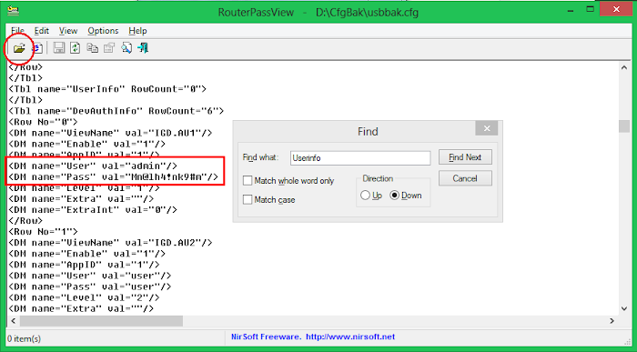Image resolution: width=637 pixels, height=352 pixels.
Task: Click the vertical scrollbar thumb
Action: (624, 126)
